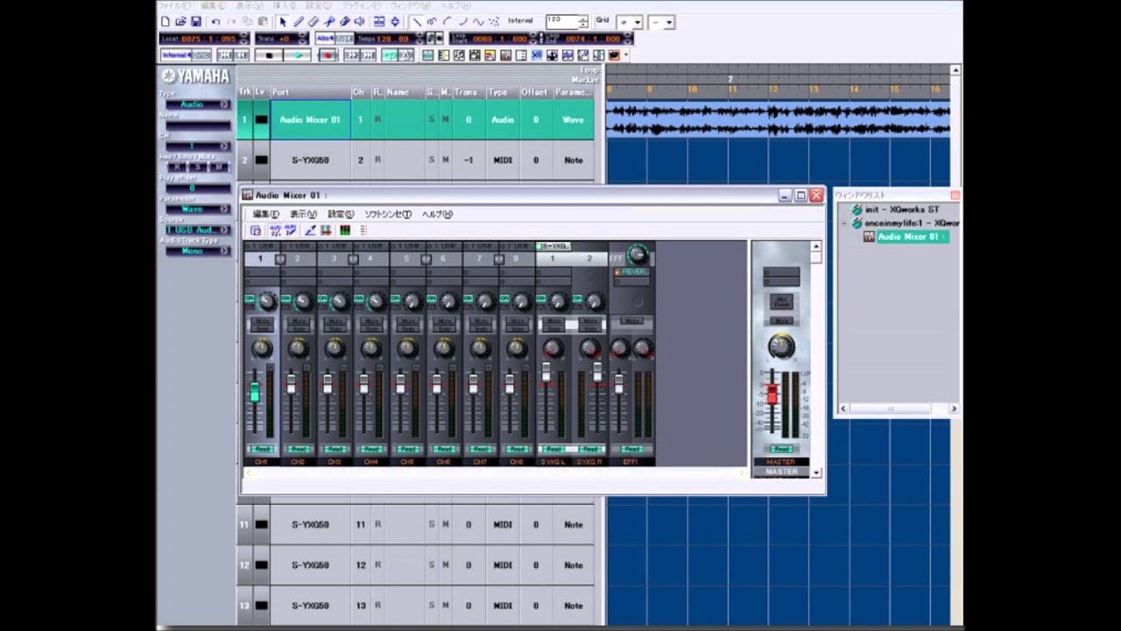
Task: Open the ソフトシンセ(T) menu in Audio Mixer
Action: coord(387,214)
